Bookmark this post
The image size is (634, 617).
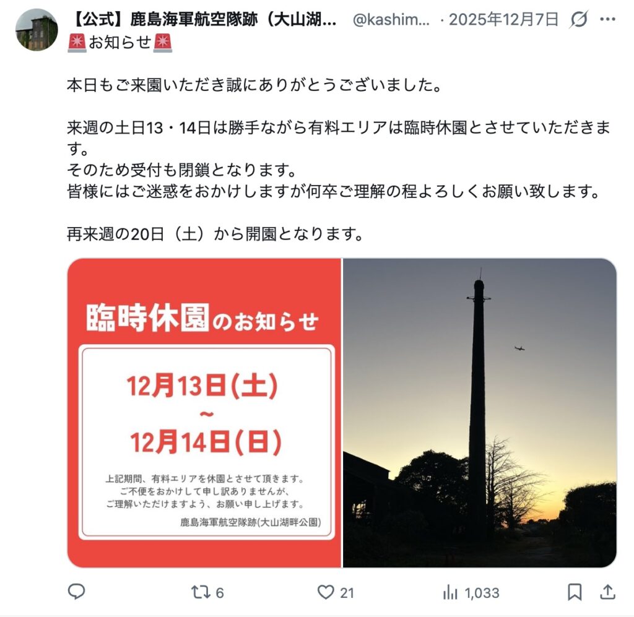tap(575, 592)
